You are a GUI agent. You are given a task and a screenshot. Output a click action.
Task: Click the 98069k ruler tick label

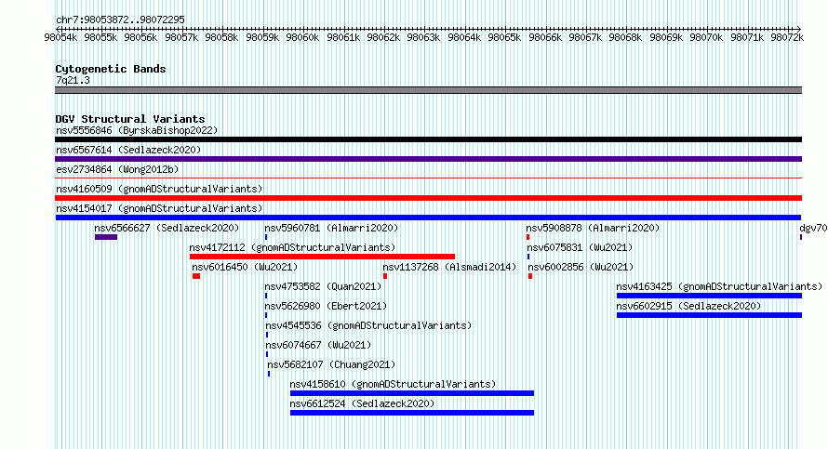666,37
